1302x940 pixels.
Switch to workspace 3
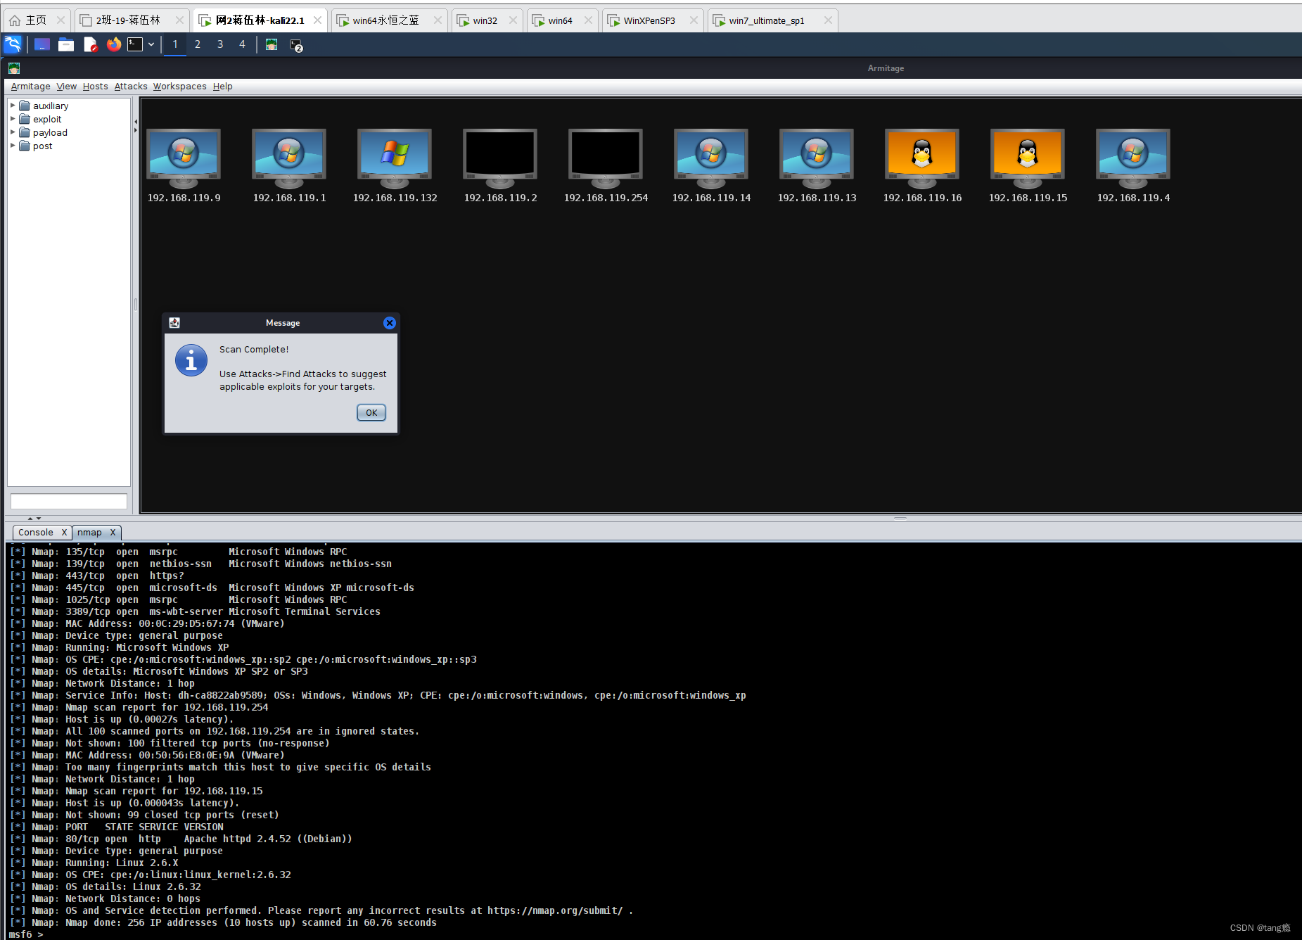(x=220, y=44)
